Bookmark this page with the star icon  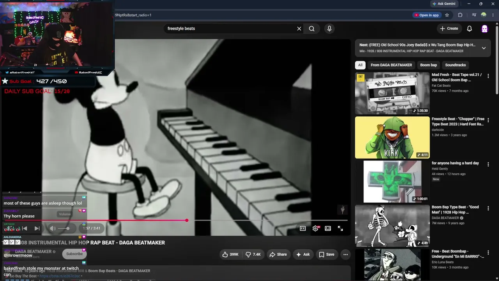447,15
